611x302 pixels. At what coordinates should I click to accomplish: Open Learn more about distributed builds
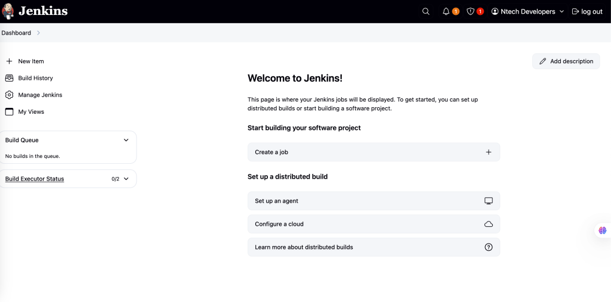point(374,247)
